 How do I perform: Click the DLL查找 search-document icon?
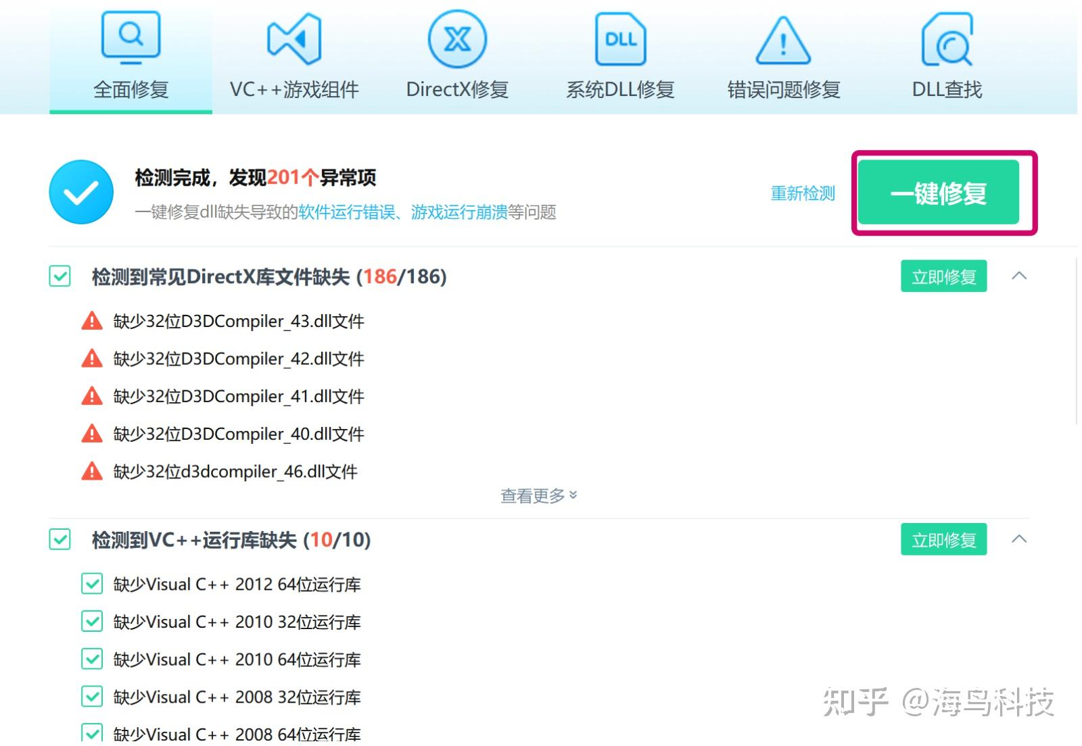946,37
